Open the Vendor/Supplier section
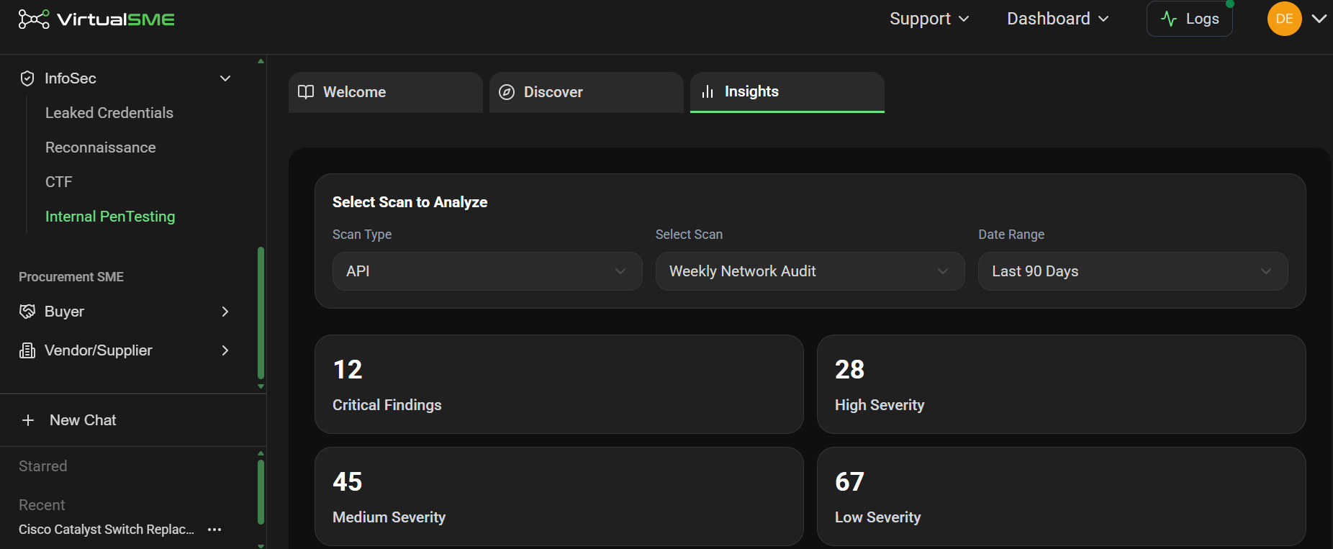1333x549 pixels. (125, 350)
